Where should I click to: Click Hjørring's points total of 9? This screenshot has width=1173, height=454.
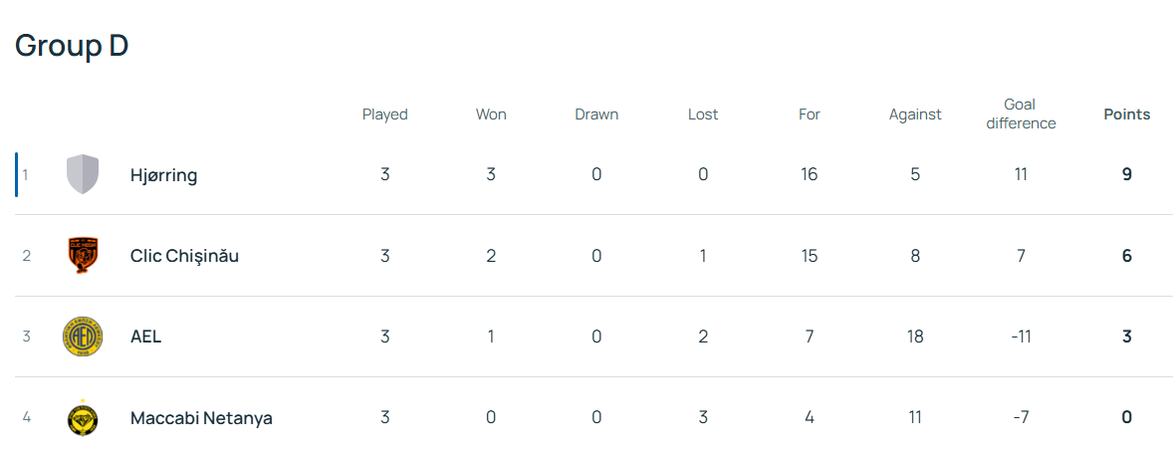1126,175
